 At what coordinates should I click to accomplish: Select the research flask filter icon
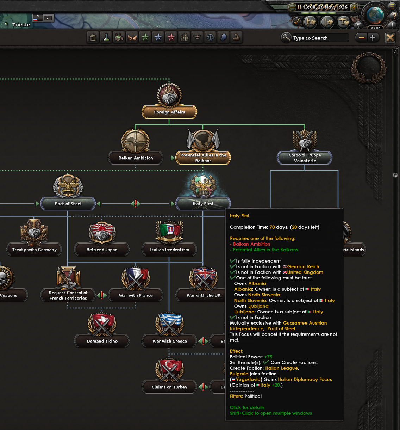click(x=106, y=37)
